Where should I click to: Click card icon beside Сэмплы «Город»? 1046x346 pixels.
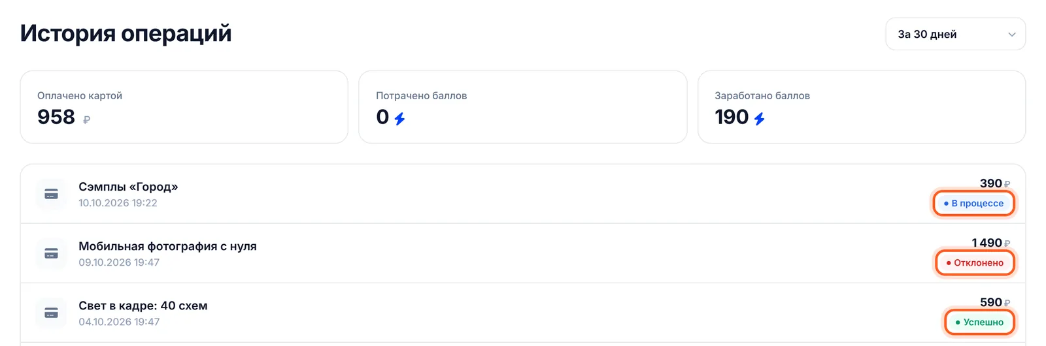tap(51, 194)
